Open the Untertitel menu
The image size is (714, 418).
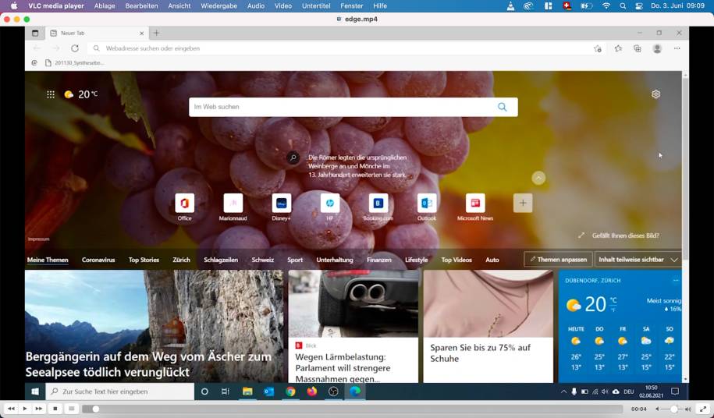(316, 6)
